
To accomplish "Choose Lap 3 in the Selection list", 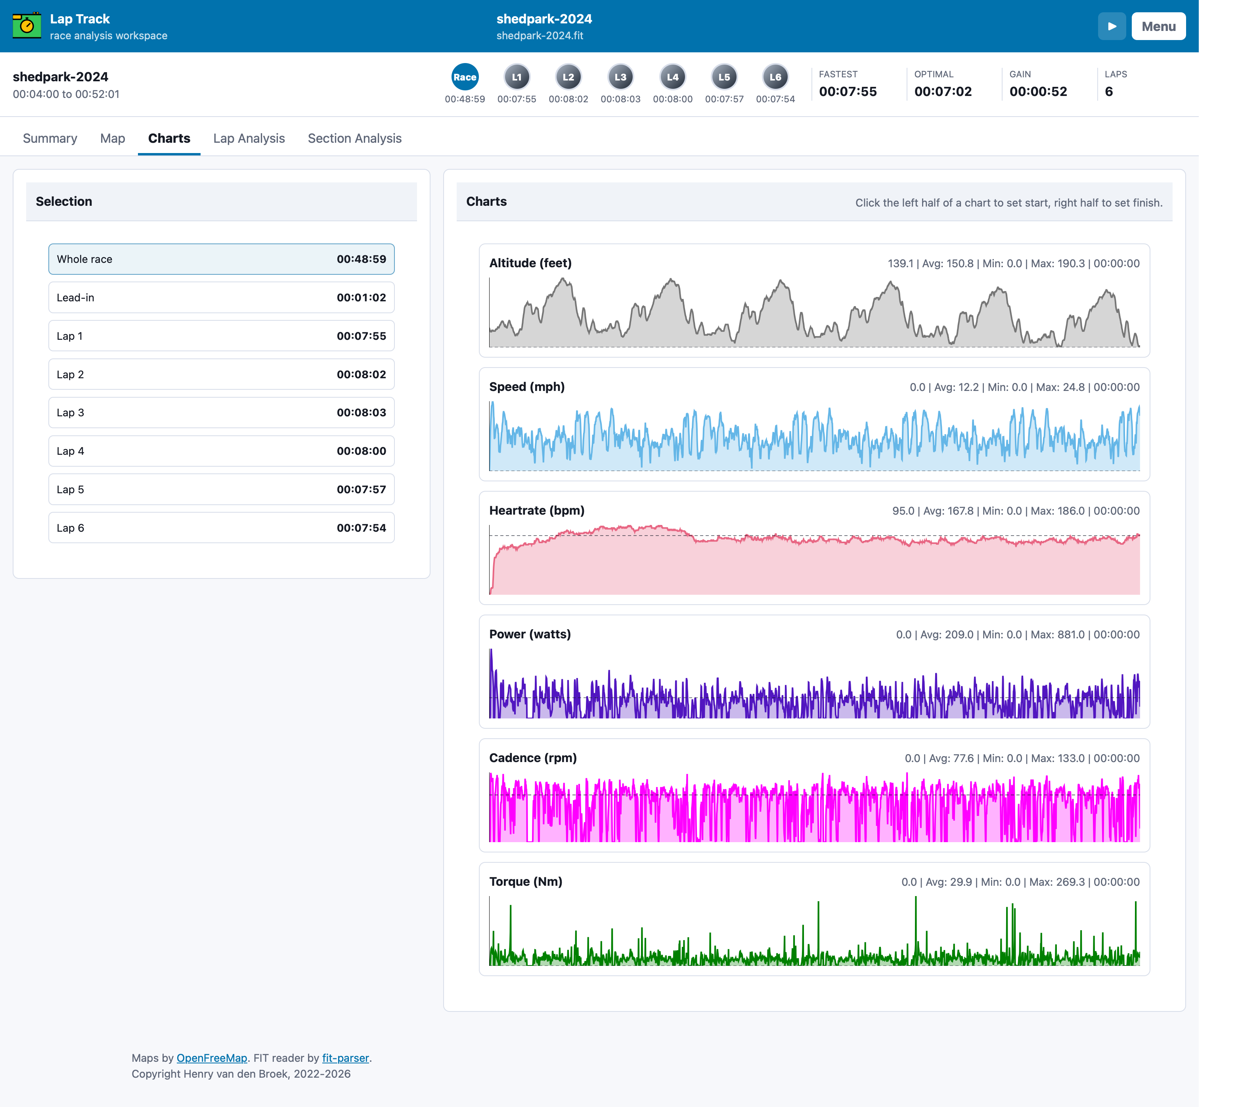I will tap(221, 412).
